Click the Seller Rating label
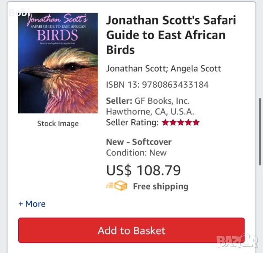The height and width of the screenshot is (253, 263). coord(132,123)
